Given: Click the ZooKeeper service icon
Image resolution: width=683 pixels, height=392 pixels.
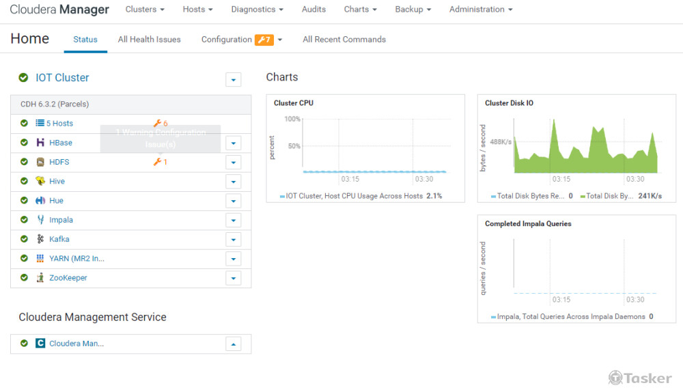Looking at the screenshot, I should [x=41, y=278].
